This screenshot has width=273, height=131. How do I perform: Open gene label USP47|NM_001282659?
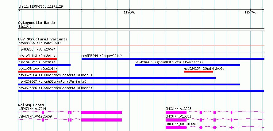(x=35, y=116)
